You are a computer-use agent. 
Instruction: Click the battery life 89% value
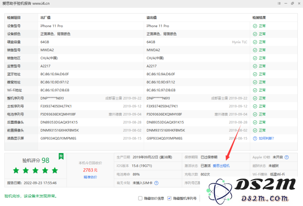[x=136, y=174]
